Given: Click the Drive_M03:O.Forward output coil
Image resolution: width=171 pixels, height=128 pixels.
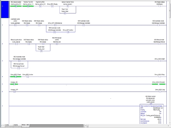Looking at the screenshot, I should tap(159, 84).
